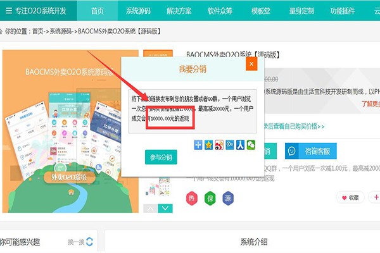
Task: Open 功能插件 menu item
Action: (x=342, y=11)
